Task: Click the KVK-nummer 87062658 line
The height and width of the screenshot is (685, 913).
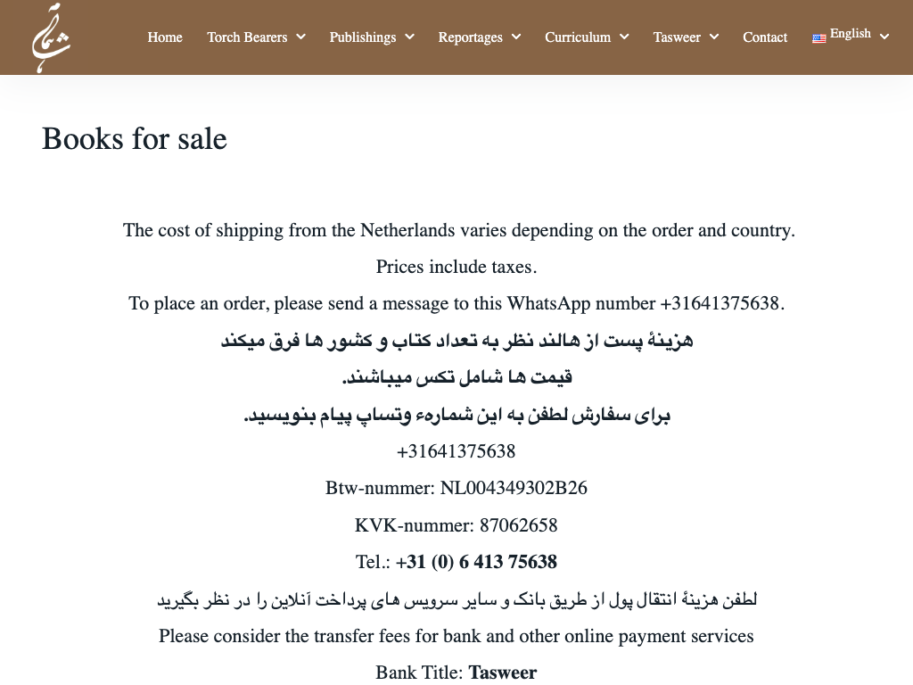Action: (456, 525)
